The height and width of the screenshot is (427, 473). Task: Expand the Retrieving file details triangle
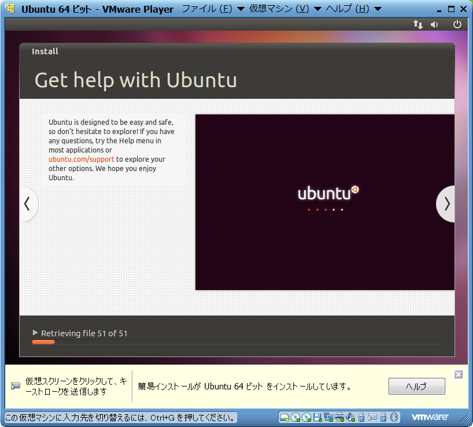point(35,333)
